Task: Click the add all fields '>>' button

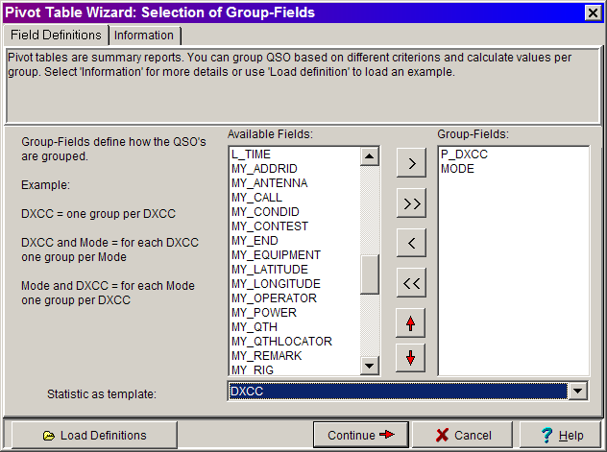Action: [x=410, y=202]
